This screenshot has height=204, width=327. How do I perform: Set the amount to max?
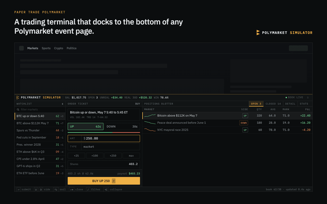coord(131,156)
